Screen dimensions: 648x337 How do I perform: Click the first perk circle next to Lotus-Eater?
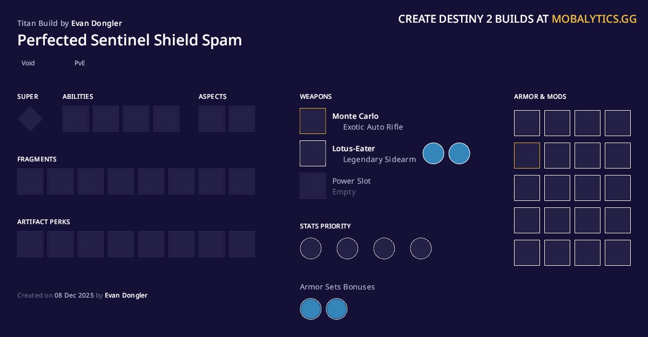tap(433, 153)
